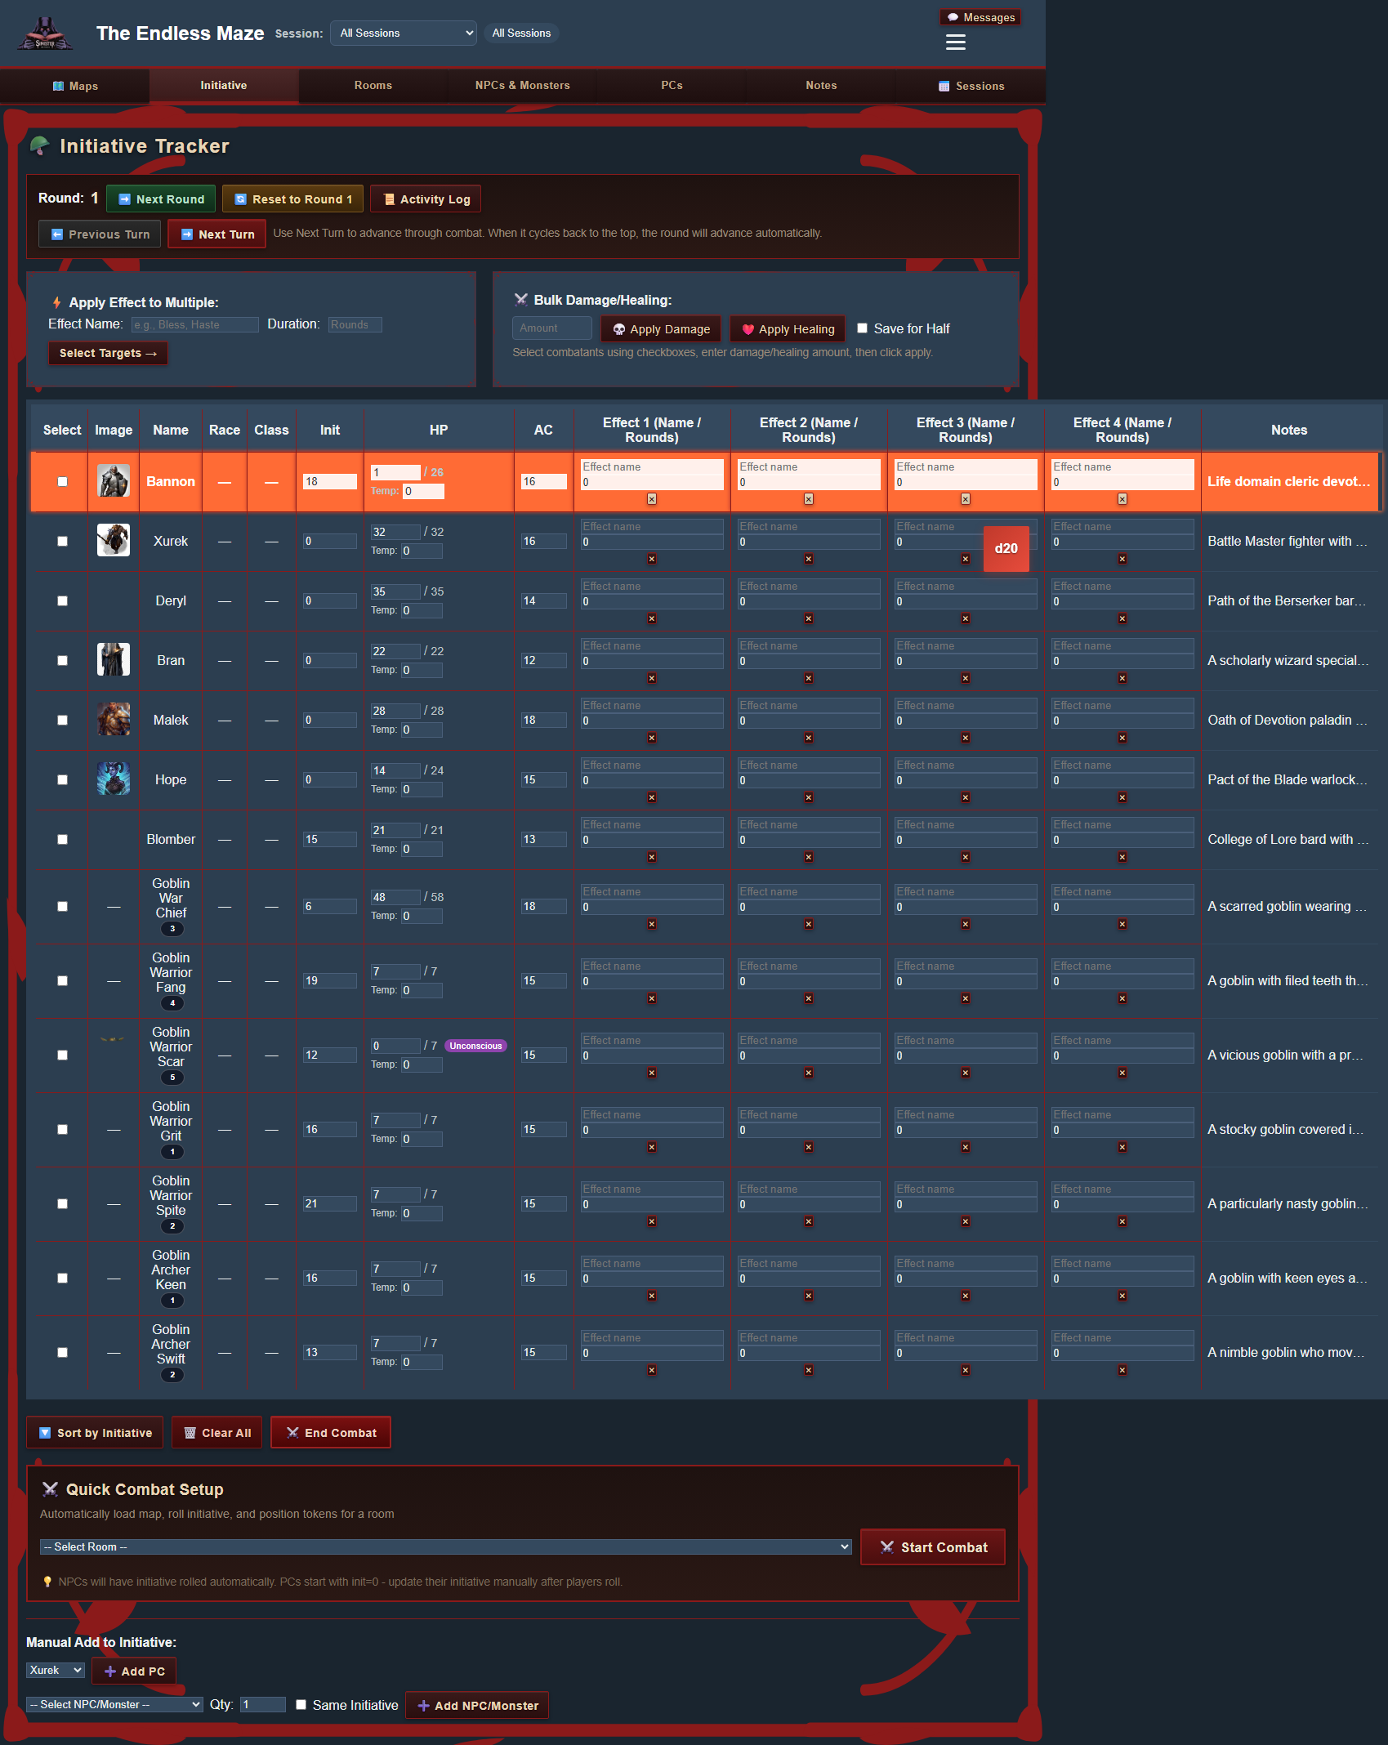Open the hamburger navigation menu
This screenshot has height=1745, width=1388.
click(954, 42)
